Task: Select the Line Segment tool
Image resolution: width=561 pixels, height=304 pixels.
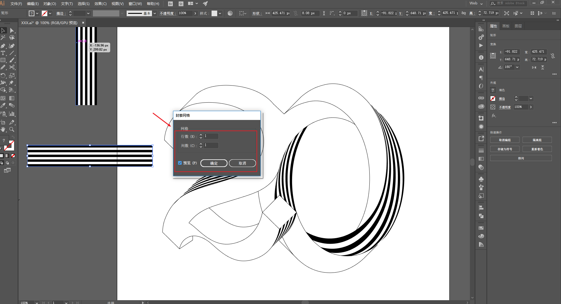Action: (x=12, y=53)
